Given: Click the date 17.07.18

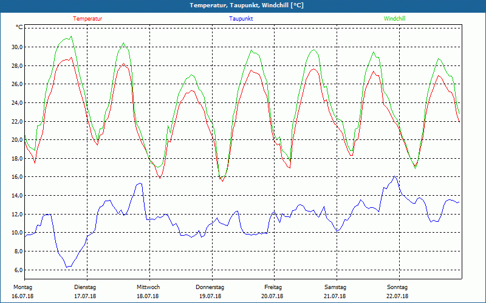Looking at the screenshot, I should click(x=85, y=296).
